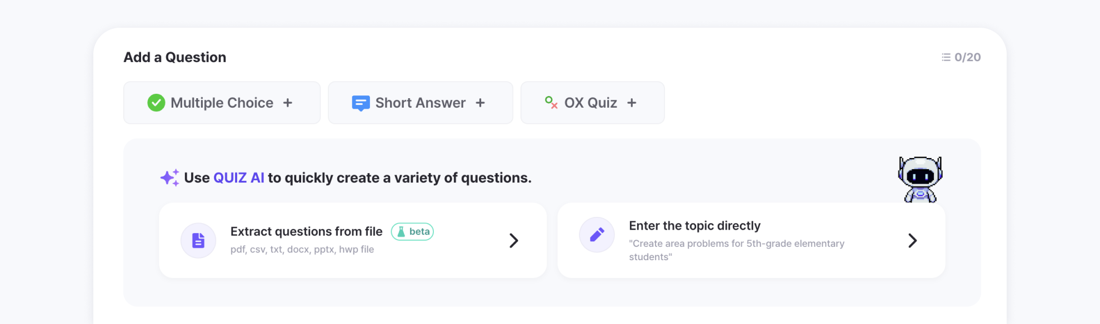Add a Short Answer question
The image size is (1100, 324).
pos(420,103)
